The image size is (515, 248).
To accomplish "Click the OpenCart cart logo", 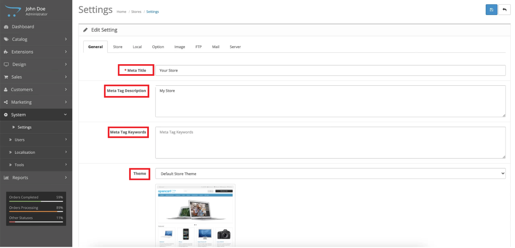I will coord(14,12).
